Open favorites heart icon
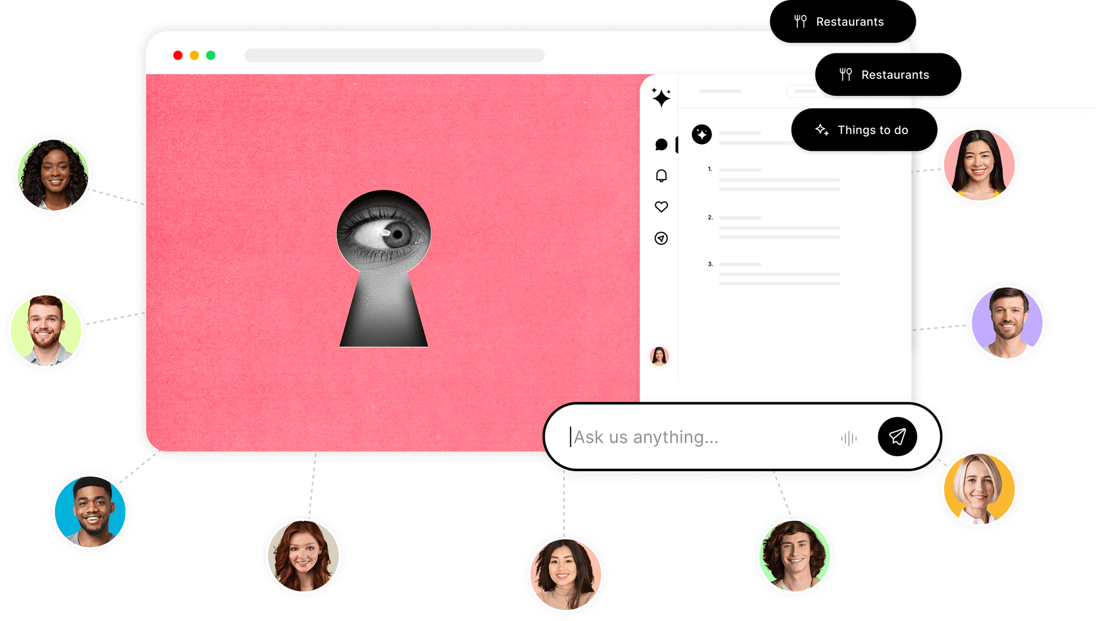Screen dimensions: 1112x621 pyautogui.click(x=661, y=207)
